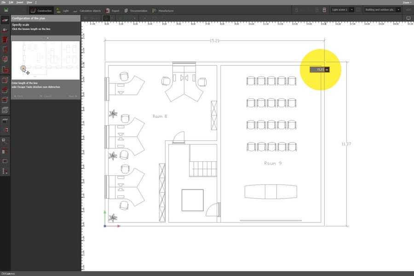This screenshot has width=414, height=276.
Task: Switch to the Light tab
Action: (x=62, y=11)
